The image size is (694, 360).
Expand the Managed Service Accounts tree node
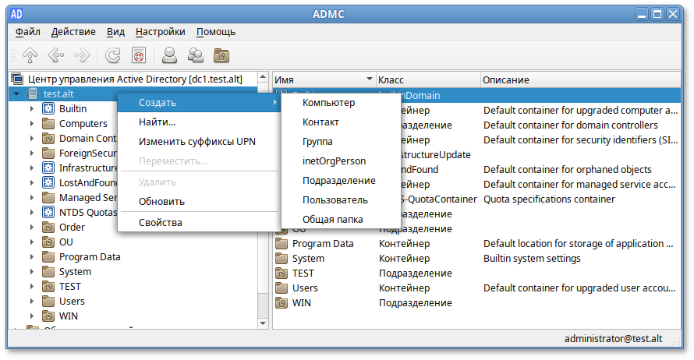pyautogui.click(x=32, y=198)
